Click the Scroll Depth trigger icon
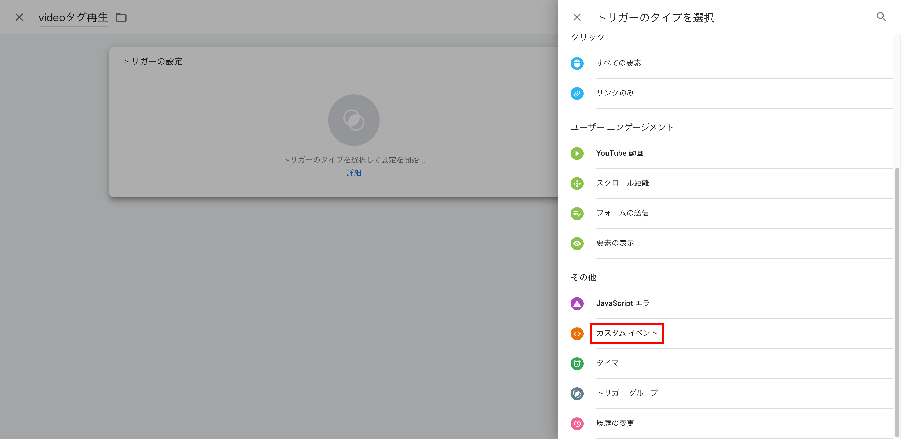 pyautogui.click(x=577, y=184)
